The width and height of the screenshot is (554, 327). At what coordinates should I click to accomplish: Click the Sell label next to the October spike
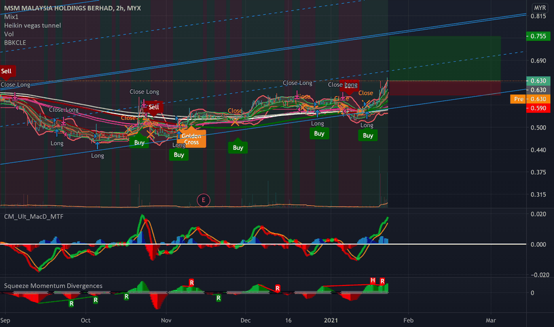pos(154,107)
